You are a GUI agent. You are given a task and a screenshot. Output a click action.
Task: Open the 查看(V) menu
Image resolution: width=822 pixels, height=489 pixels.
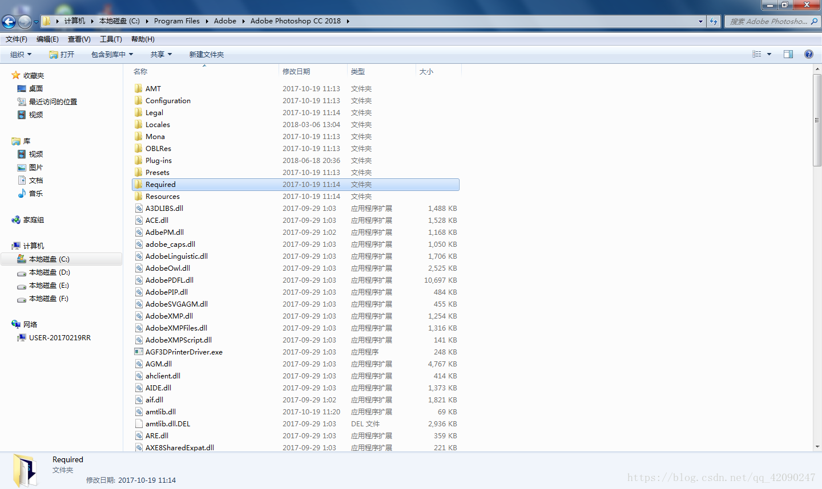pyautogui.click(x=79, y=39)
